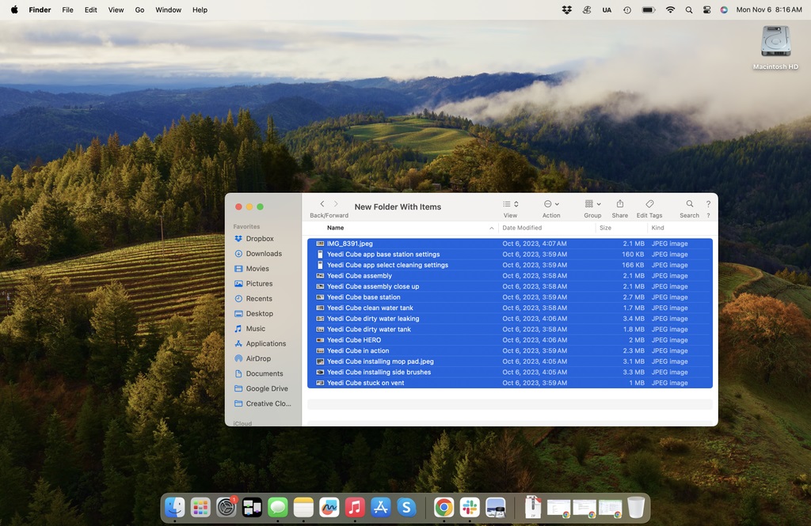Click the Action gear icon
This screenshot has height=526, width=811.
tap(550, 203)
